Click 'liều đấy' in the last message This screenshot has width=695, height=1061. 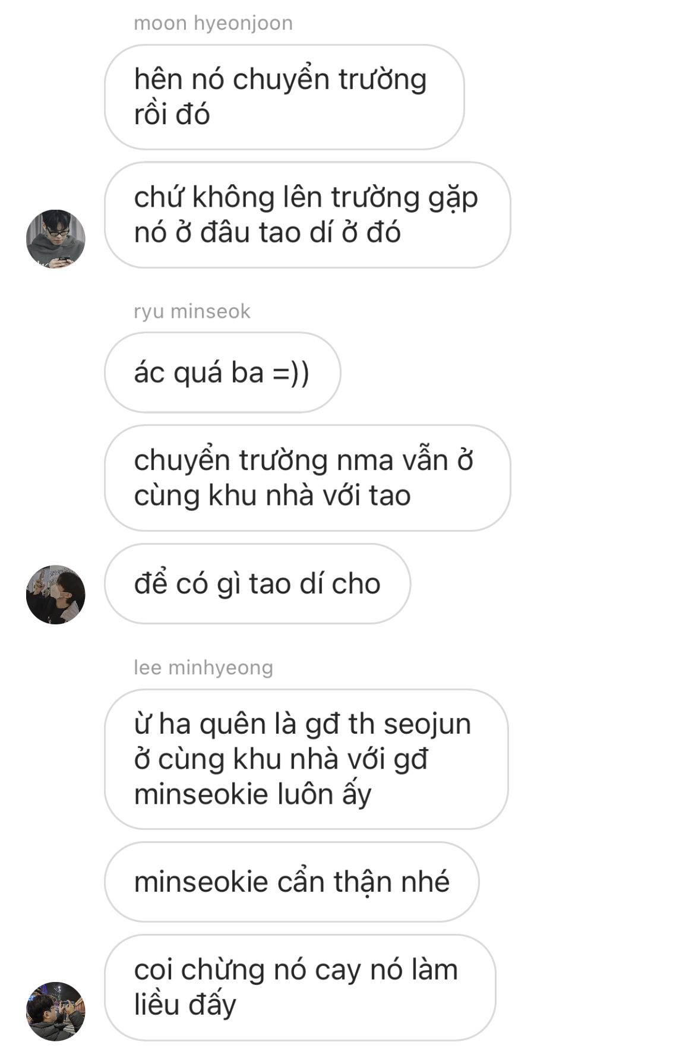185,1005
